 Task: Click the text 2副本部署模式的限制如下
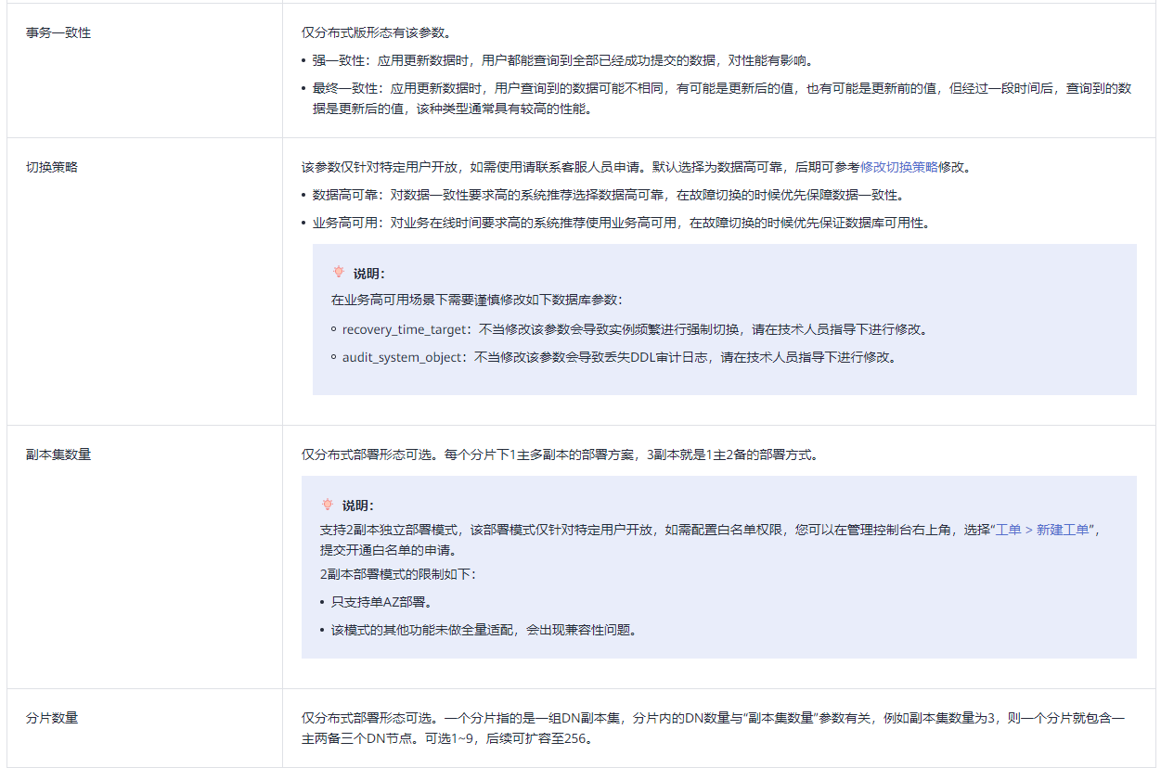point(398,574)
